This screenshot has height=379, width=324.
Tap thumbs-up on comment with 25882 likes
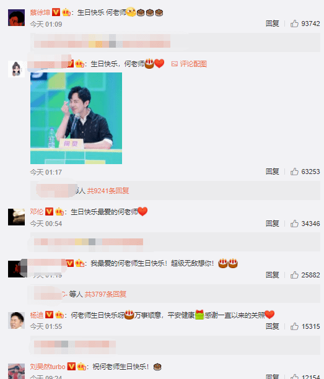tap(294, 275)
